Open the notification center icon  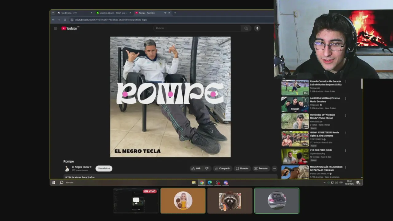coord(358,183)
